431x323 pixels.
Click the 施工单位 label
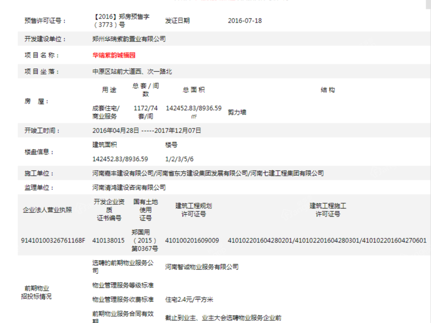point(40,173)
